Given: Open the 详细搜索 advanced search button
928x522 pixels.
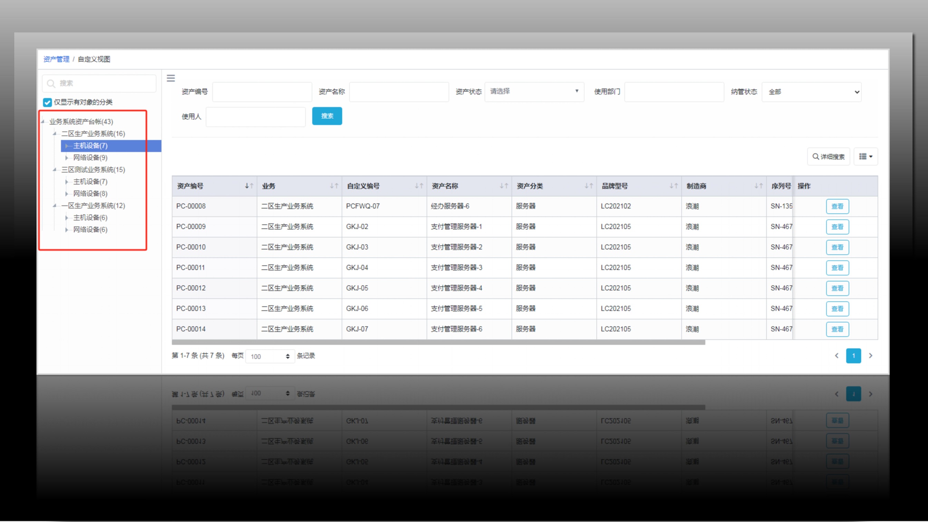Looking at the screenshot, I should (x=828, y=156).
